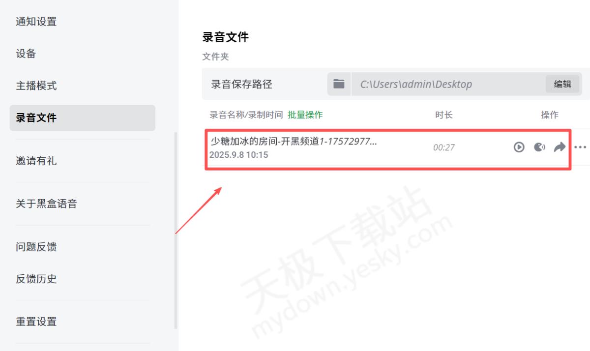Go to the 设备 settings section
The height and width of the screenshot is (351, 590).
coord(26,54)
